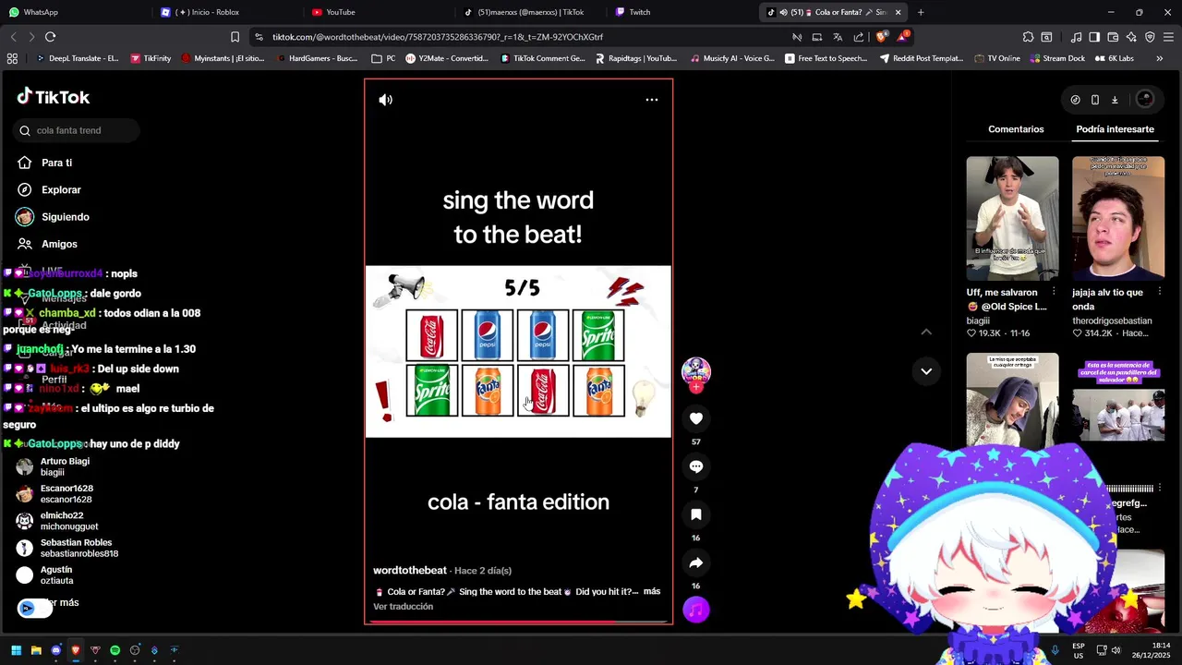This screenshot has height=665, width=1182.
Task: Click the Brave Shields lion icon
Action: (881, 37)
